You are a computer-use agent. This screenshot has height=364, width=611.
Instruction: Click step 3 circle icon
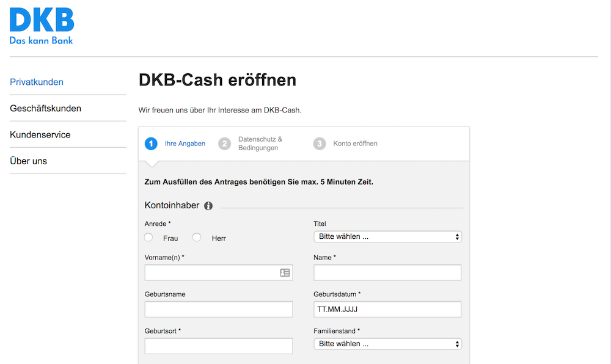click(320, 144)
